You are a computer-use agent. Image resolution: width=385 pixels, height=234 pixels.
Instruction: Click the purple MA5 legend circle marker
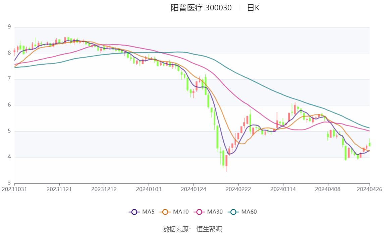coord(134,212)
